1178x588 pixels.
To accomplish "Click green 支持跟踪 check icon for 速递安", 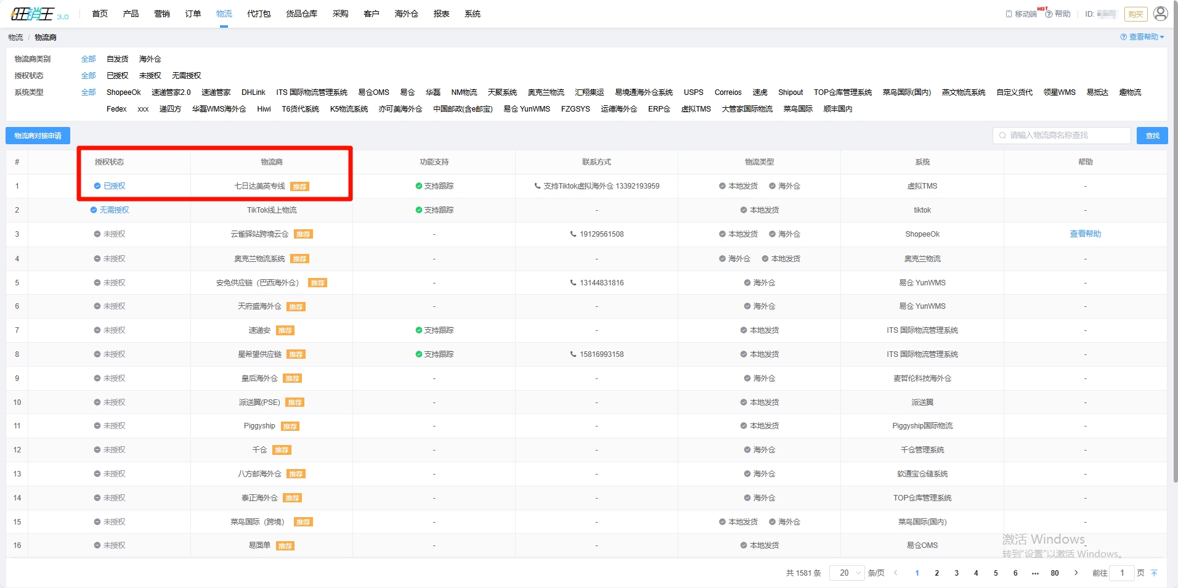I will (x=418, y=330).
